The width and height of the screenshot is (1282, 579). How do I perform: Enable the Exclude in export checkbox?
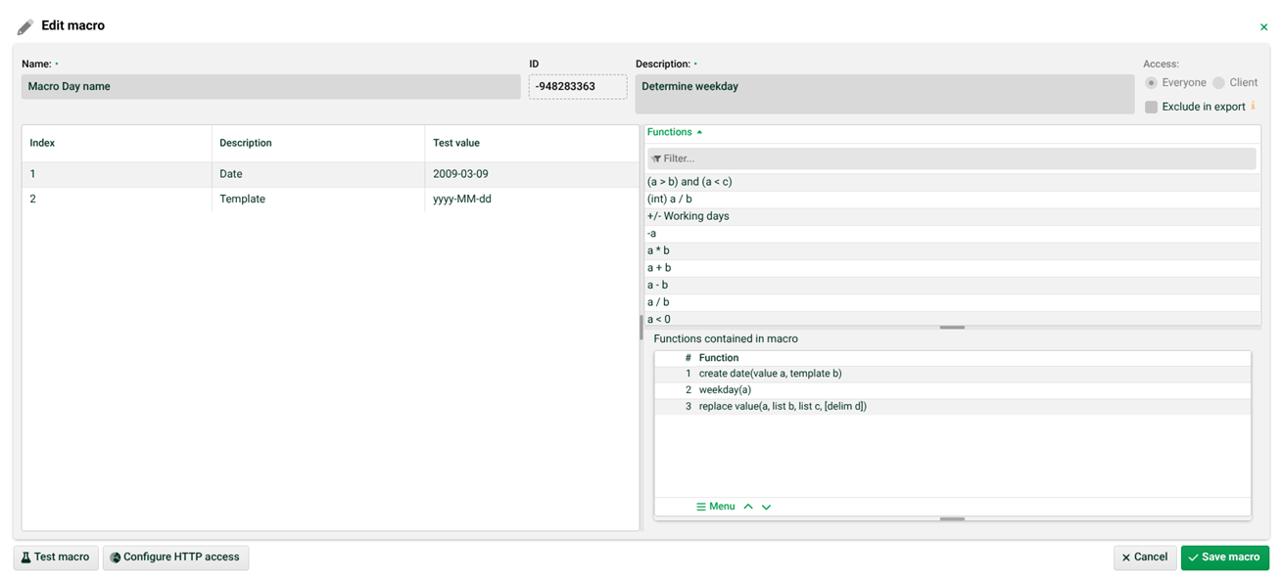coord(1151,107)
